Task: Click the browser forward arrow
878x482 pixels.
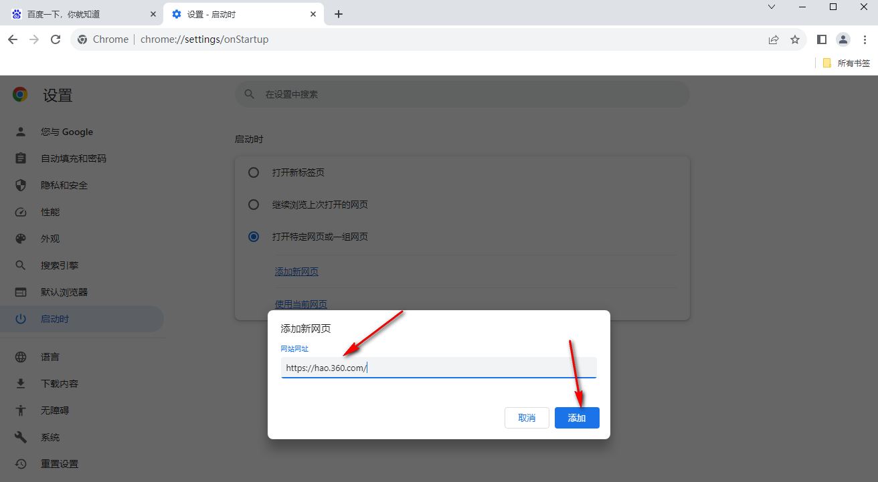Action: [34, 39]
